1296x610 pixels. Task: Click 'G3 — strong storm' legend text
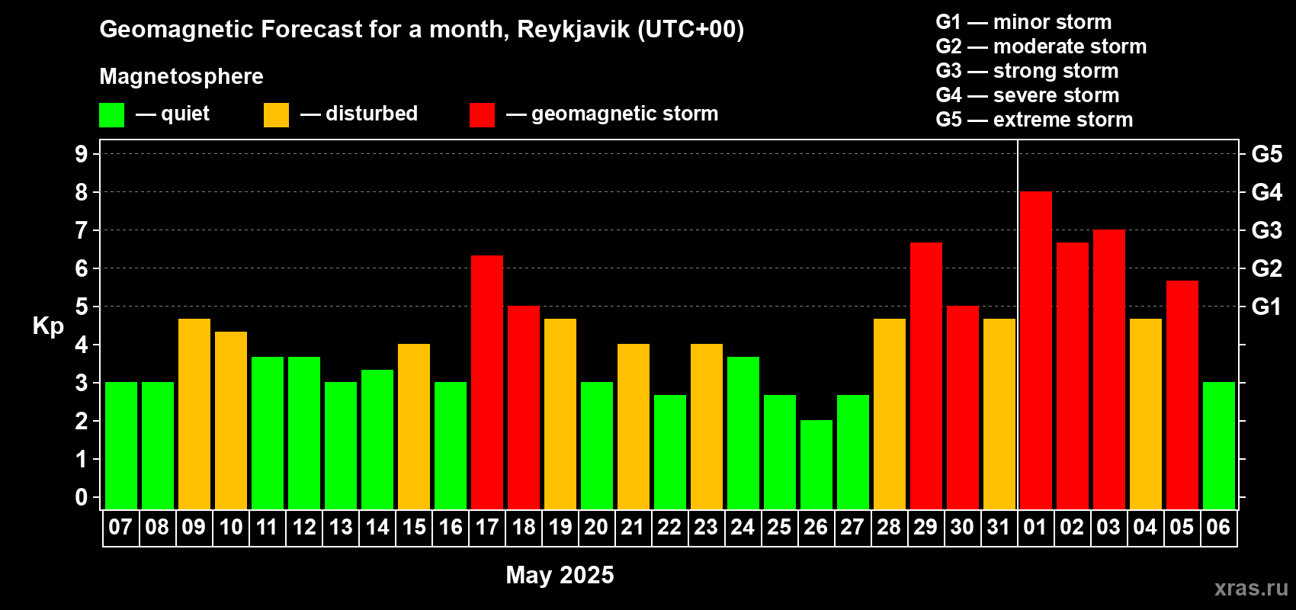[1027, 71]
